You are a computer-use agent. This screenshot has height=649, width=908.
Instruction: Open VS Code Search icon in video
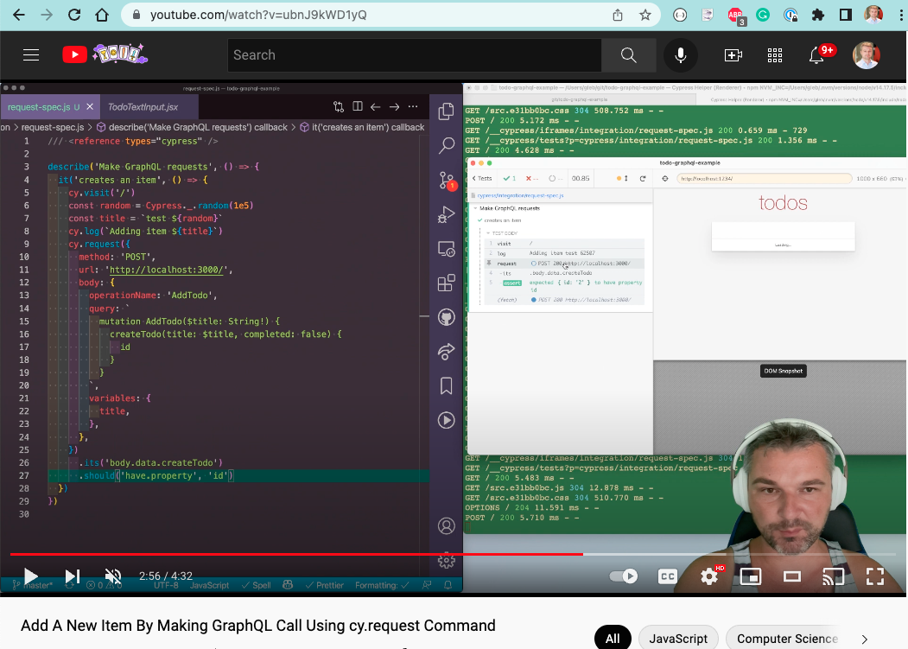[446, 145]
